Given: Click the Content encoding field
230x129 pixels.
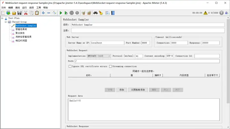Looking at the screenshot, I should pos(170,56).
